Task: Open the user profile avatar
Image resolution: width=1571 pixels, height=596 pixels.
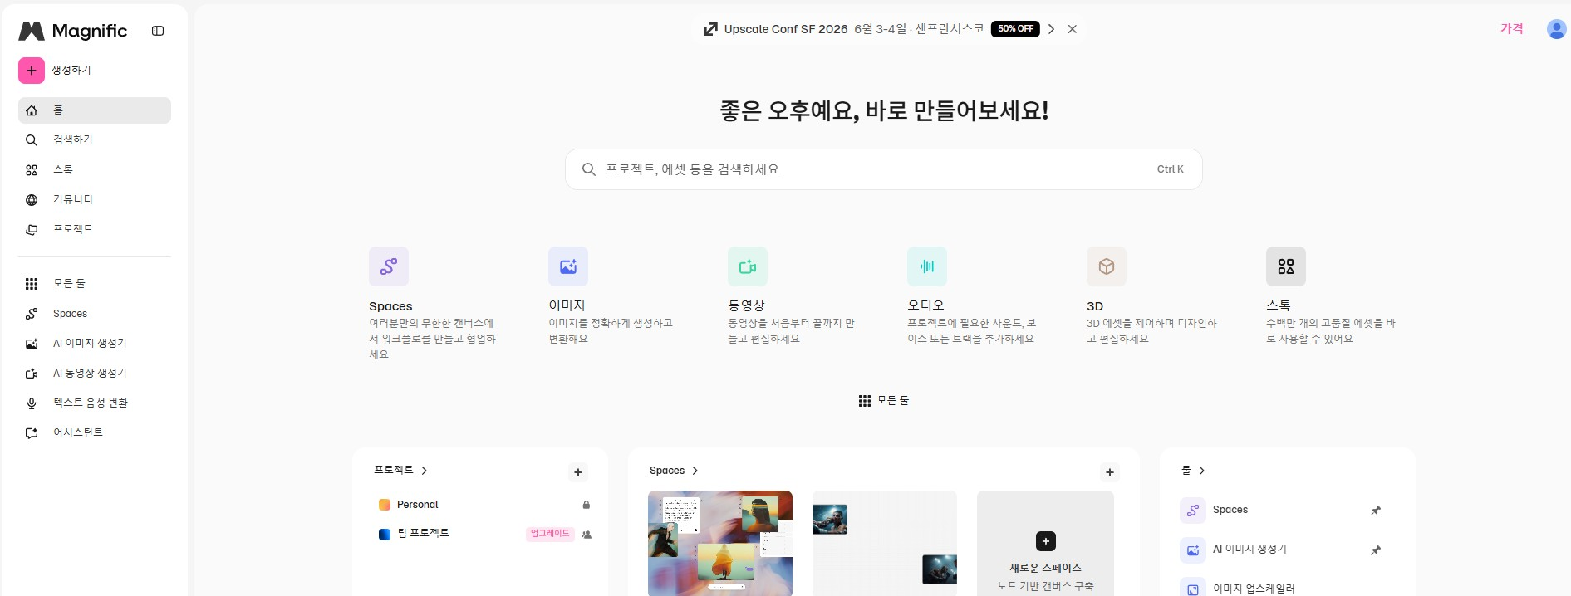Action: [x=1557, y=29]
